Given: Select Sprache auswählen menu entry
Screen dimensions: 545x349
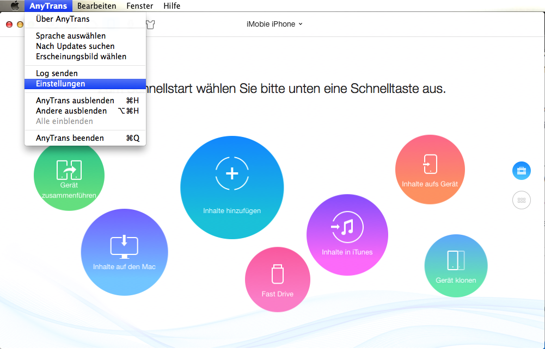Looking at the screenshot, I should click(85, 36).
